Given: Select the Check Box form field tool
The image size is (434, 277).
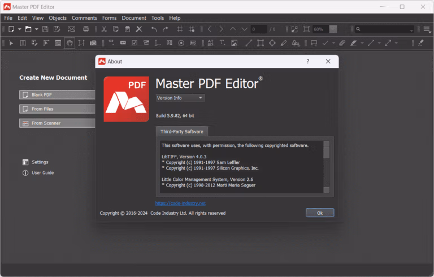Looking at the screenshot, I should [x=134, y=43].
